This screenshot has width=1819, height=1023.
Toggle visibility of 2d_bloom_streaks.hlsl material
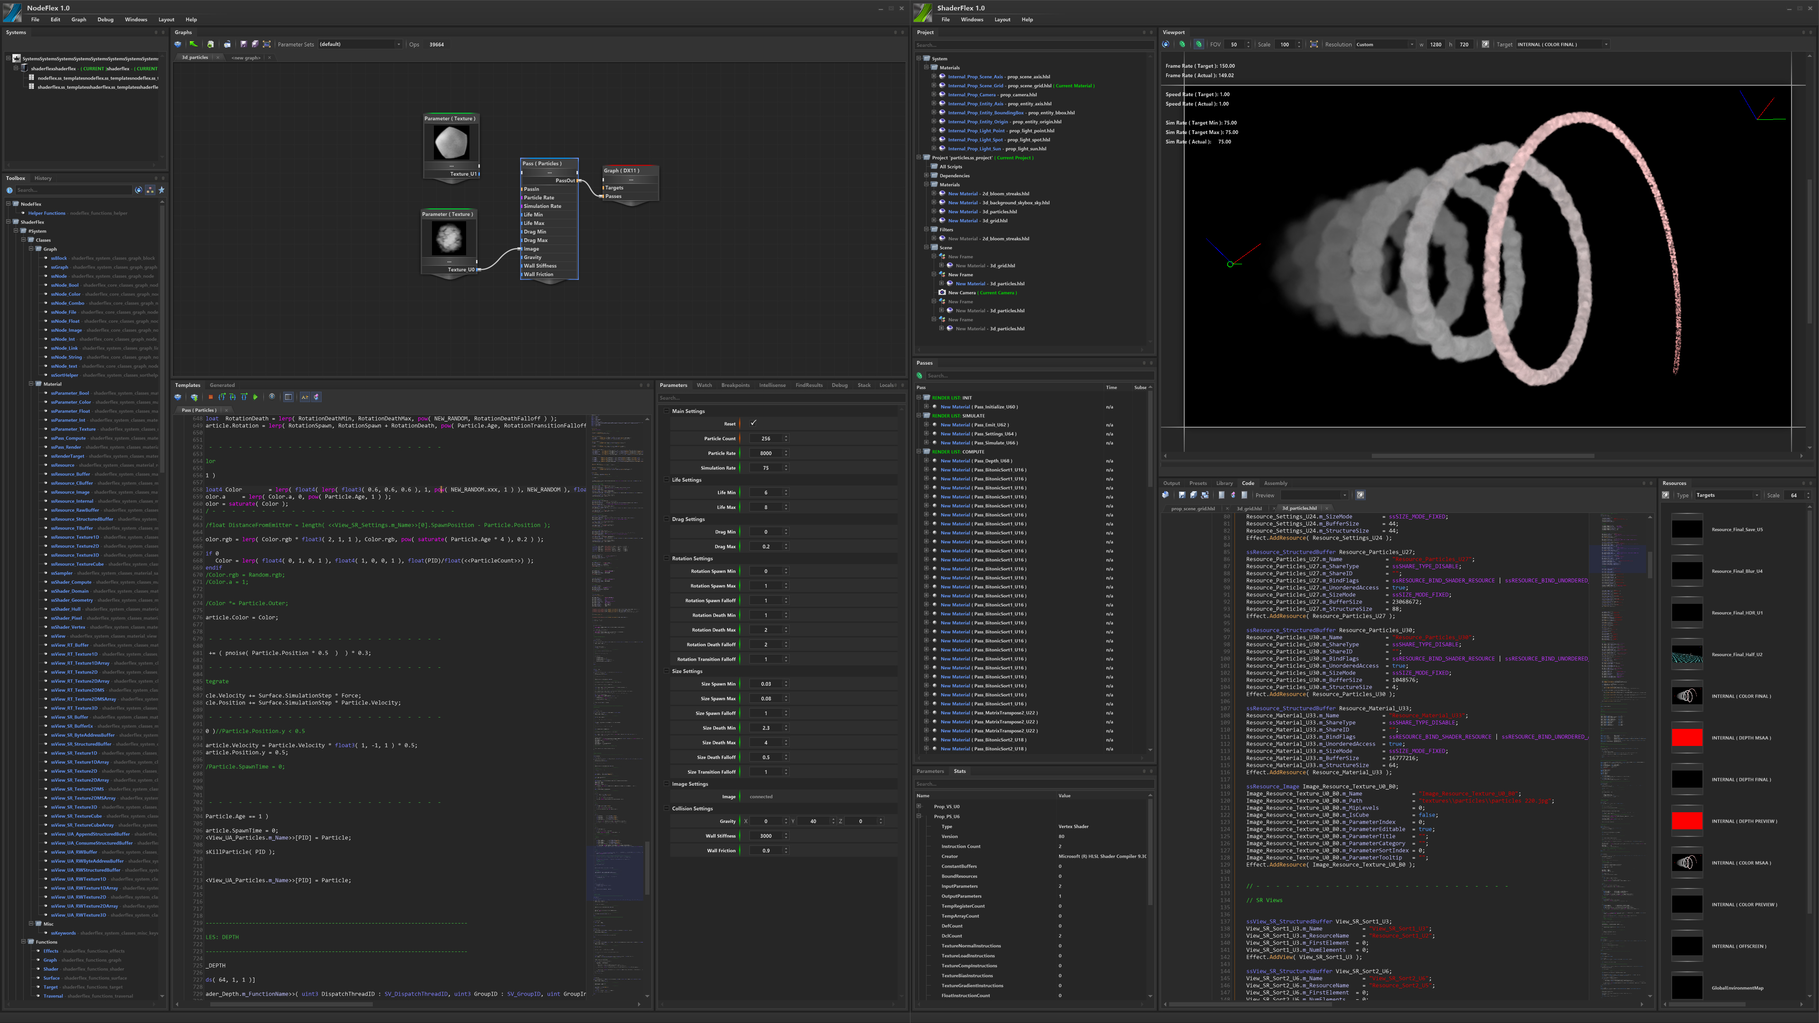coord(942,193)
